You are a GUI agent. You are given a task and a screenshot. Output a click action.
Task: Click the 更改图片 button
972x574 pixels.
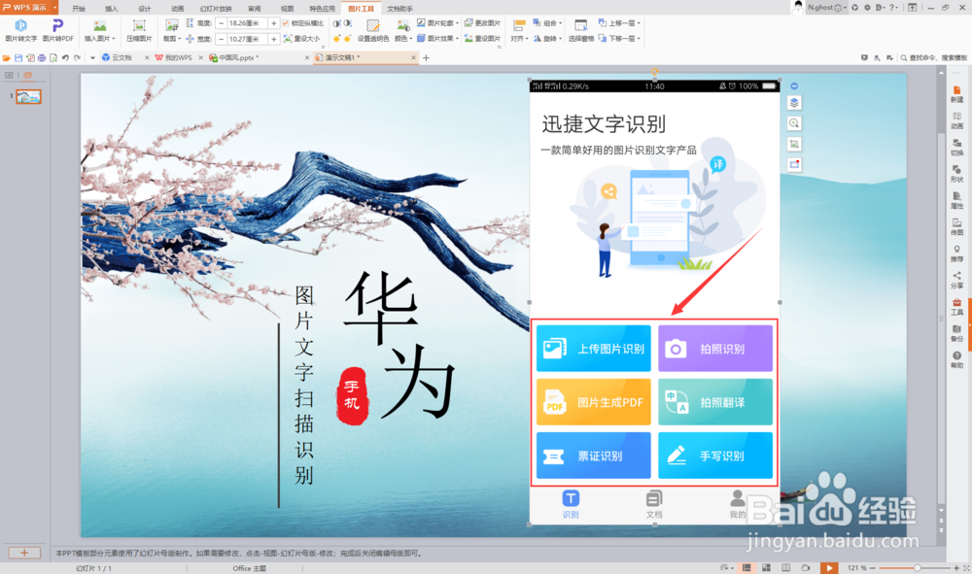coord(482,23)
